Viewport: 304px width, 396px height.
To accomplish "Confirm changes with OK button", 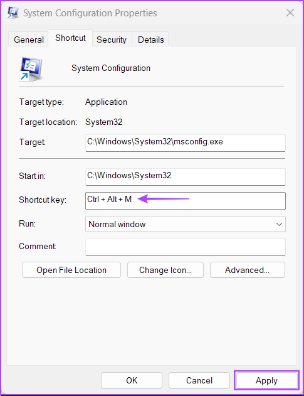I will (x=132, y=380).
